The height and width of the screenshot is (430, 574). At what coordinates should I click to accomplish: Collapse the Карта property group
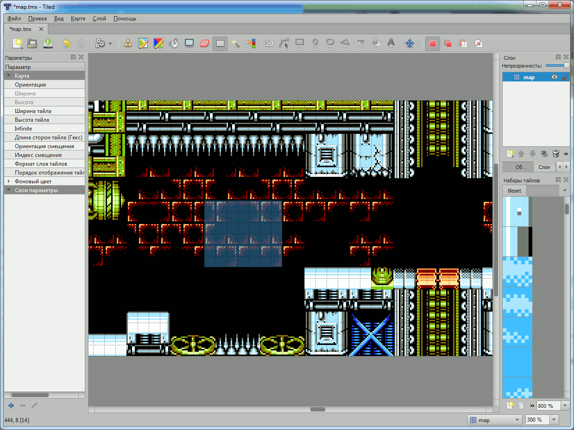8,75
